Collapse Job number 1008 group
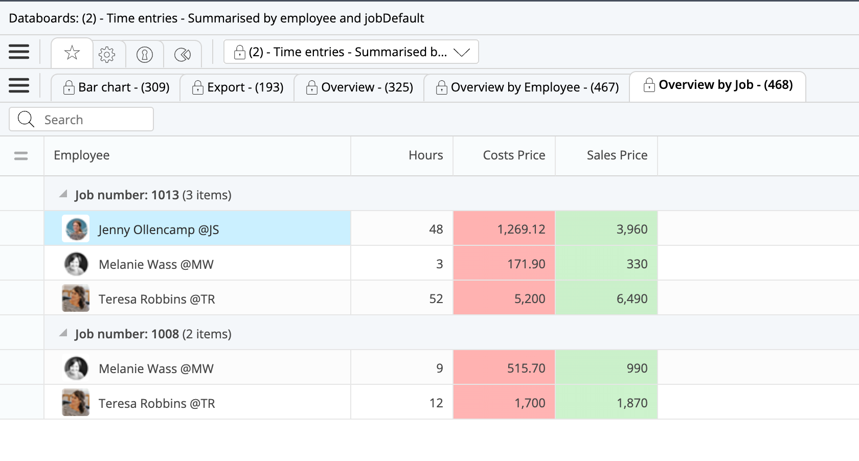859x461 pixels. (x=63, y=333)
